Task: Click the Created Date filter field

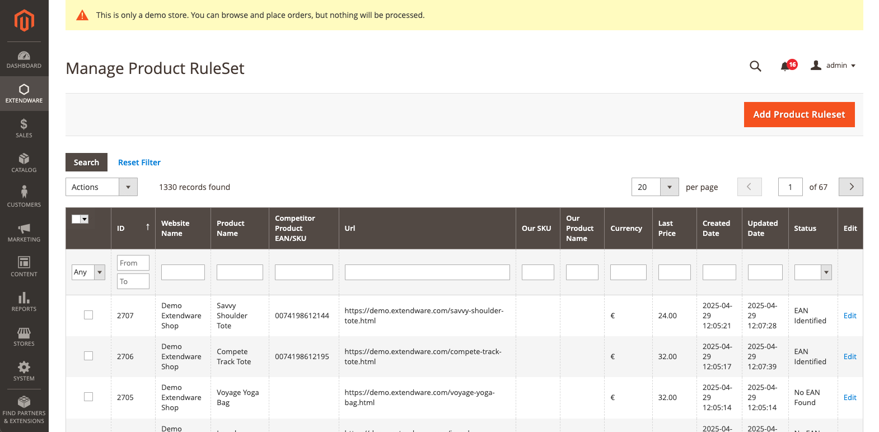Action: [x=719, y=272]
